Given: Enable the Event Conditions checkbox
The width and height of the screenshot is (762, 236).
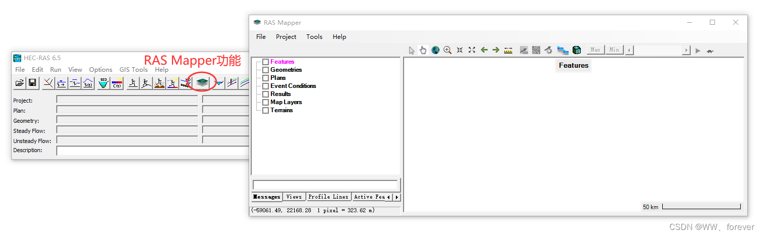Looking at the screenshot, I should (265, 86).
